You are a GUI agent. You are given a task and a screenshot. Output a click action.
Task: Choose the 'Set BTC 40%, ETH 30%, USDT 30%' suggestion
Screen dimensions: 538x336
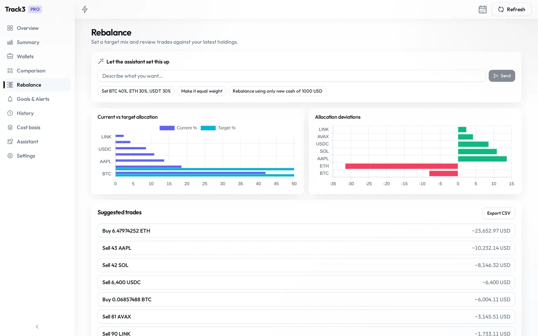click(x=136, y=91)
